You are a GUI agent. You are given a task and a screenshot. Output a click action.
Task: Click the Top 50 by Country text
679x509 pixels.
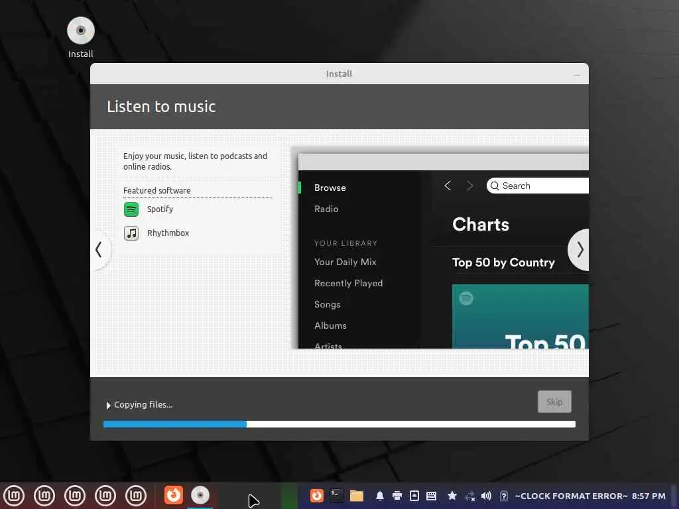[x=503, y=262]
